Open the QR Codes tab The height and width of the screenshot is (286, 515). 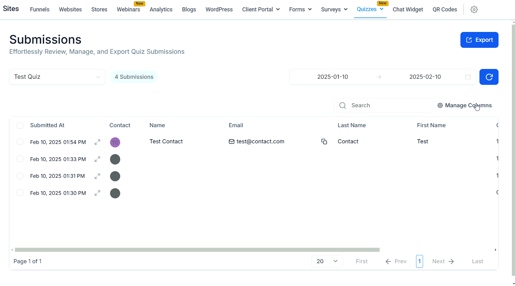(445, 9)
